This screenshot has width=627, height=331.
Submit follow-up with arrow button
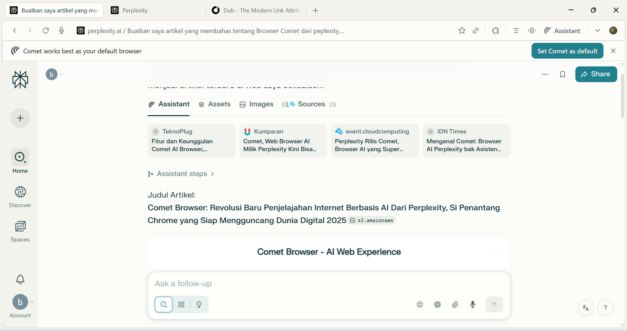494,304
